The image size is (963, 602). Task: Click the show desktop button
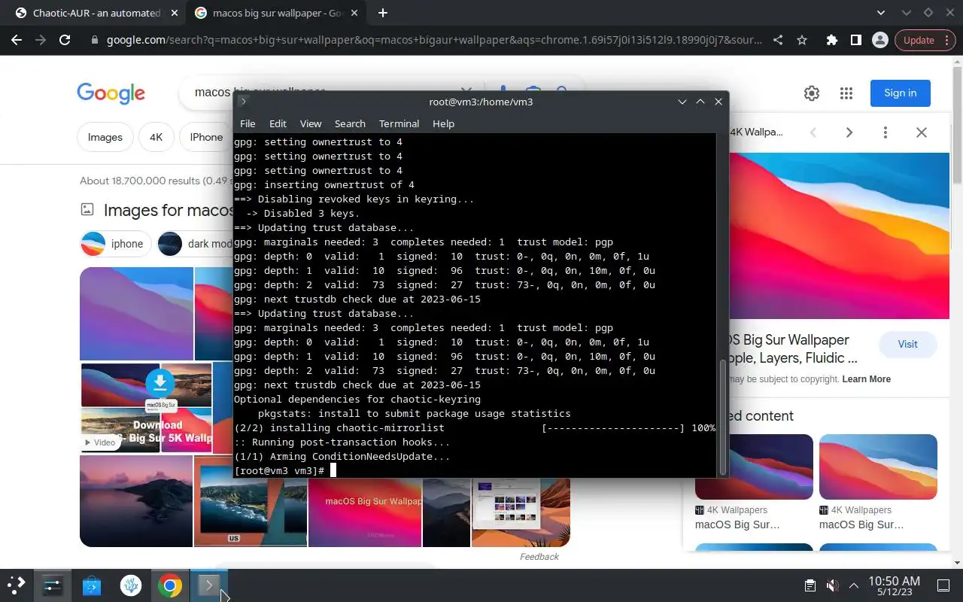pos(943,585)
